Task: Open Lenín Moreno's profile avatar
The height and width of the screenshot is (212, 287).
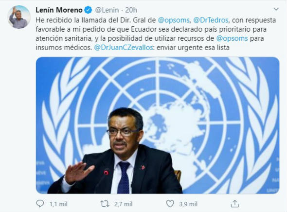Action: (19, 17)
